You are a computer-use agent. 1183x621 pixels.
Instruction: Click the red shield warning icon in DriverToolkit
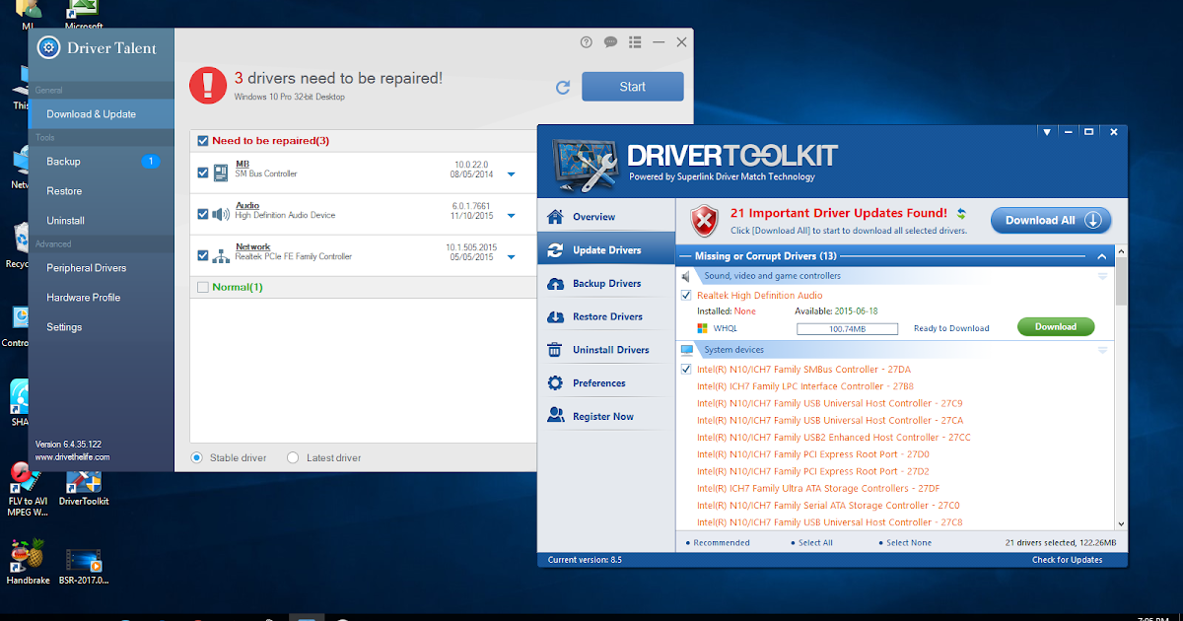pyautogui.click(x=704, y=221)
